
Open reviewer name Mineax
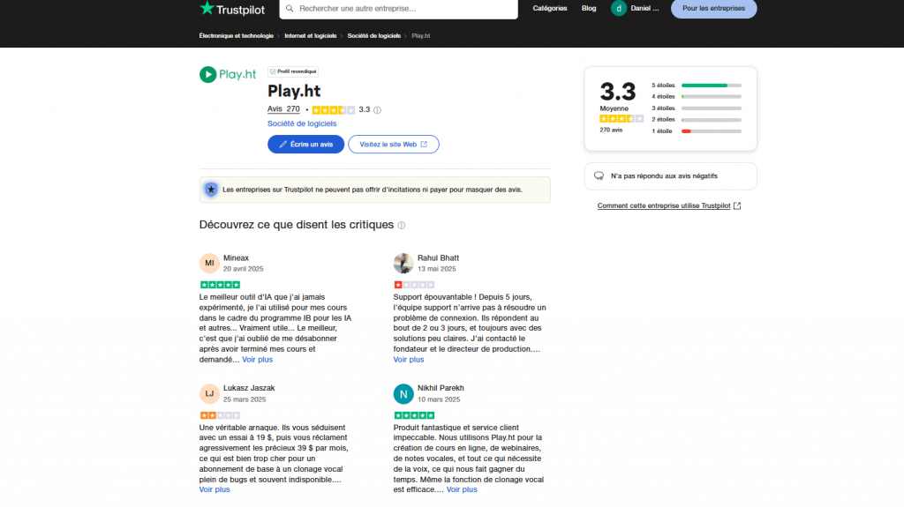(236, 258)
